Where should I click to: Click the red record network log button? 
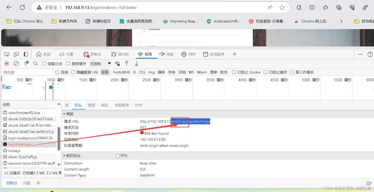click(7, 63)
